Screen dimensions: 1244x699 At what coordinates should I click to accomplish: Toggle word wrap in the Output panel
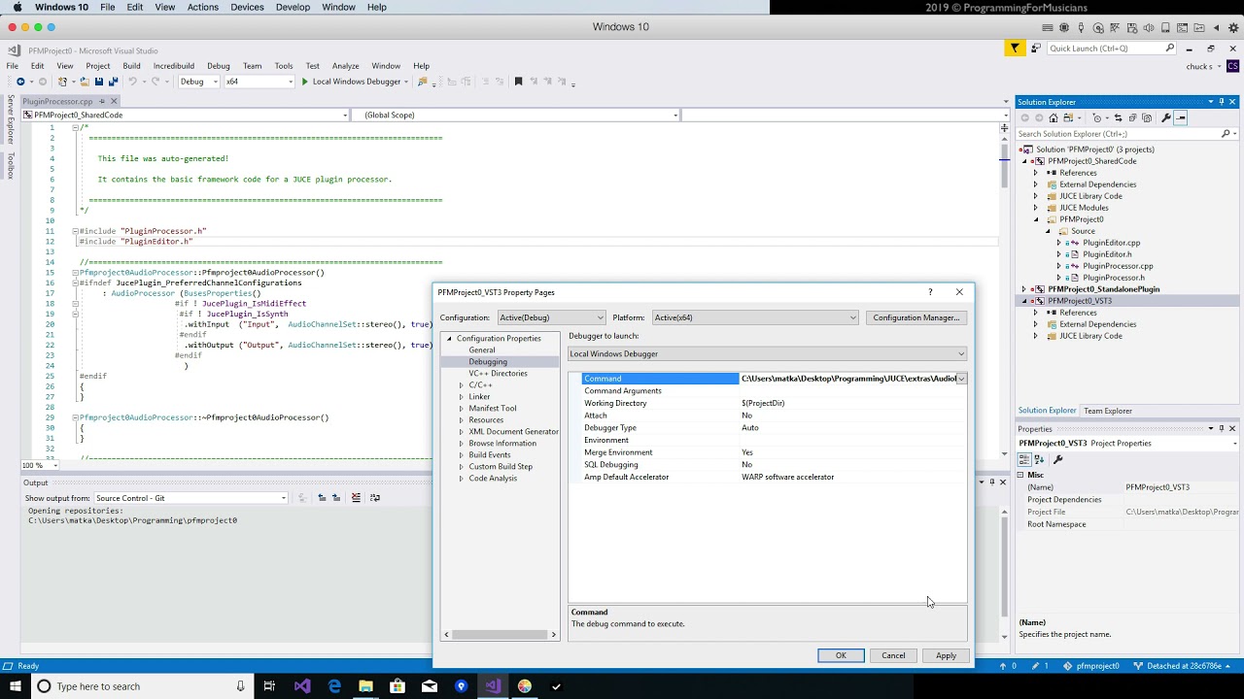coord(374,498)
